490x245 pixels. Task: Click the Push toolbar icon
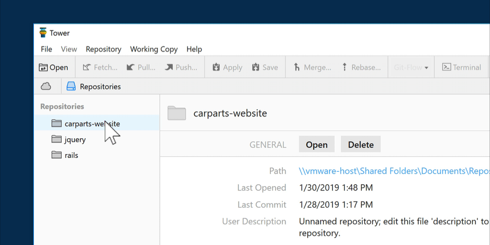pyautogui.click(x=169, y=67)
